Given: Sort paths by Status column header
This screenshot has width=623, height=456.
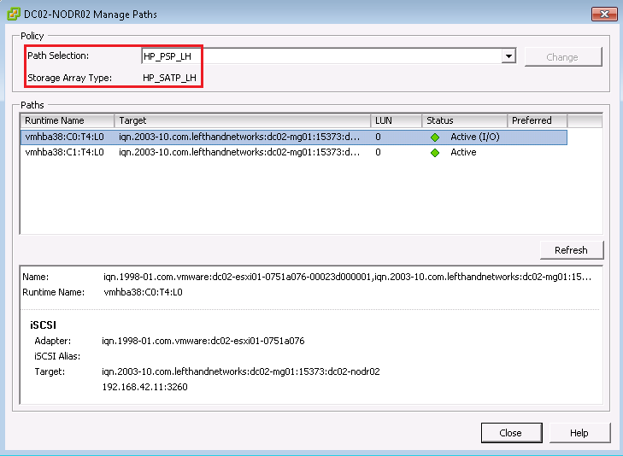Looking at the screenshot, I should [464, 120].
